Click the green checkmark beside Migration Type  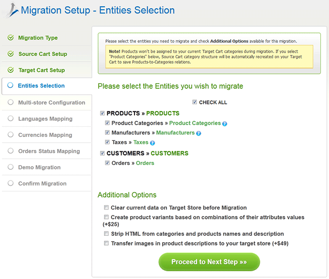pos(11,38)
